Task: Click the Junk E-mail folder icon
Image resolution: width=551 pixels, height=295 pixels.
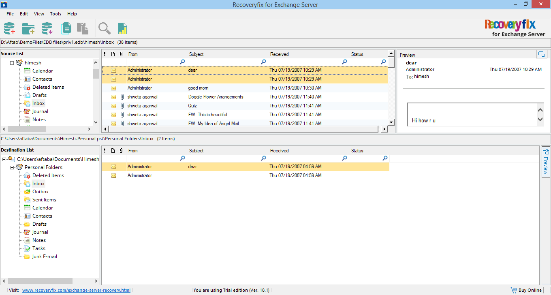Action: (27, 257)
